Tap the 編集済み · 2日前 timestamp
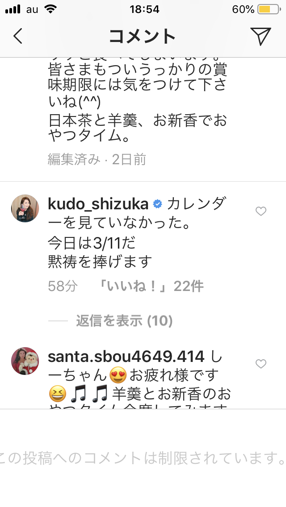286x507 pixels. click(x=97, y=159)
